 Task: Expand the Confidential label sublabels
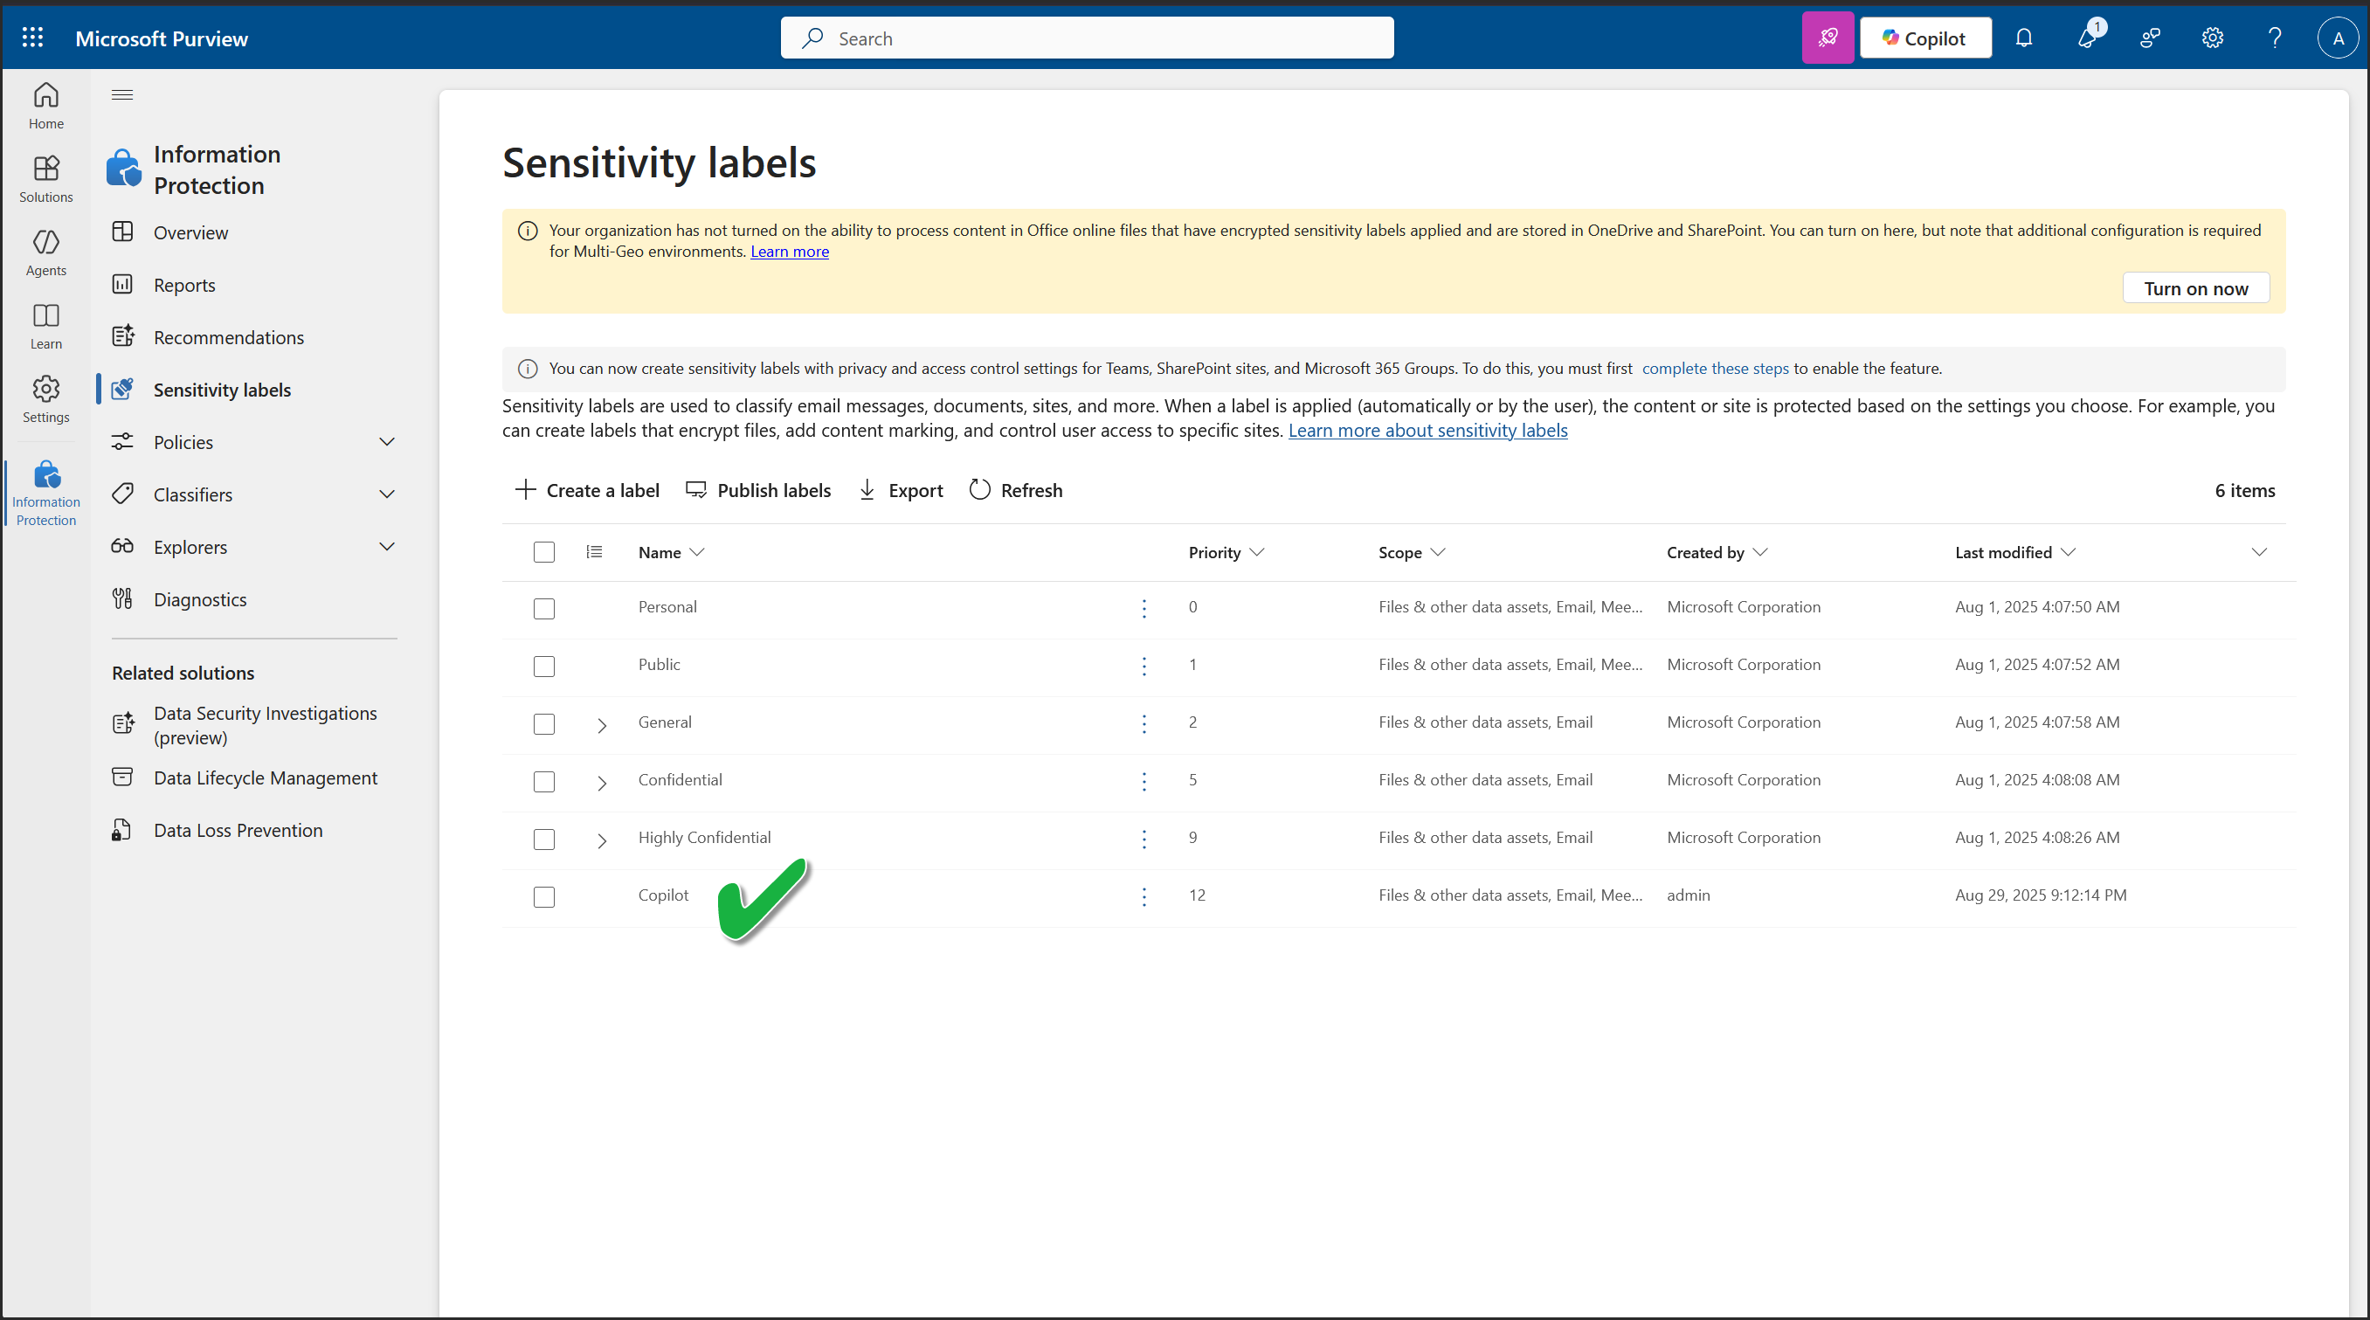pos(602,783)
